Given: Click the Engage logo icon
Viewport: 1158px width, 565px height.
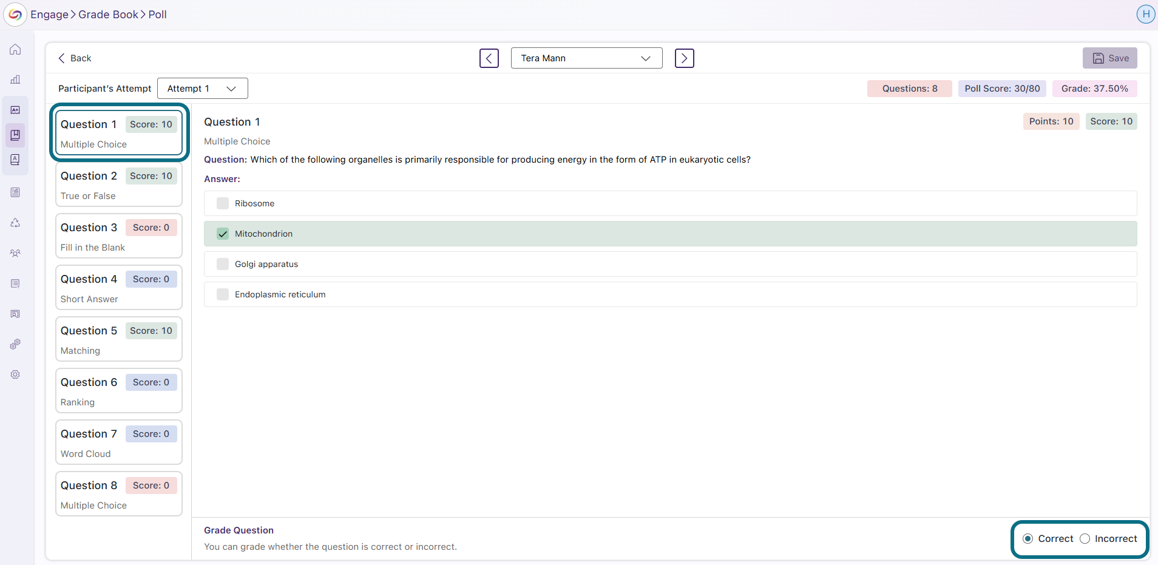Looking at the screenshot, I should click(x=15, y=15).
